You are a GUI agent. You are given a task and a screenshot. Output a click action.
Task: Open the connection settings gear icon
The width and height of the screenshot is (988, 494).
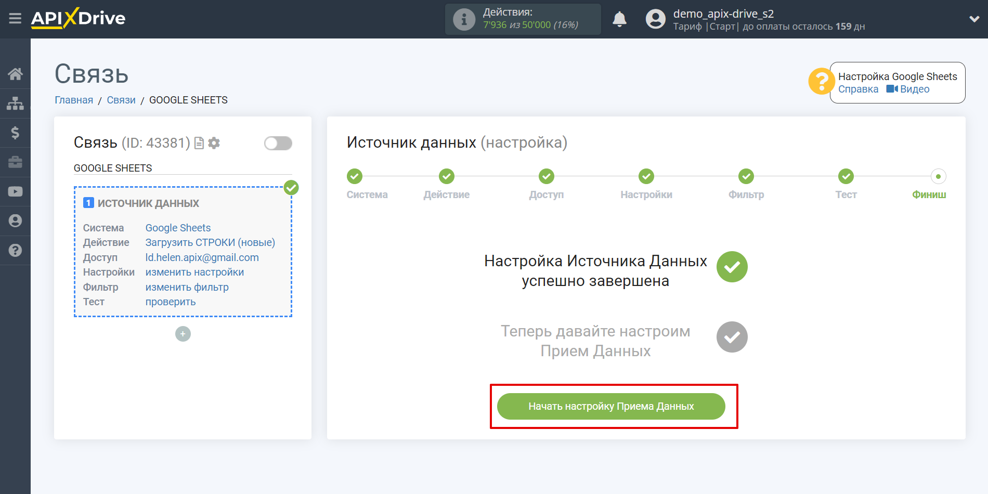(214, 143)
